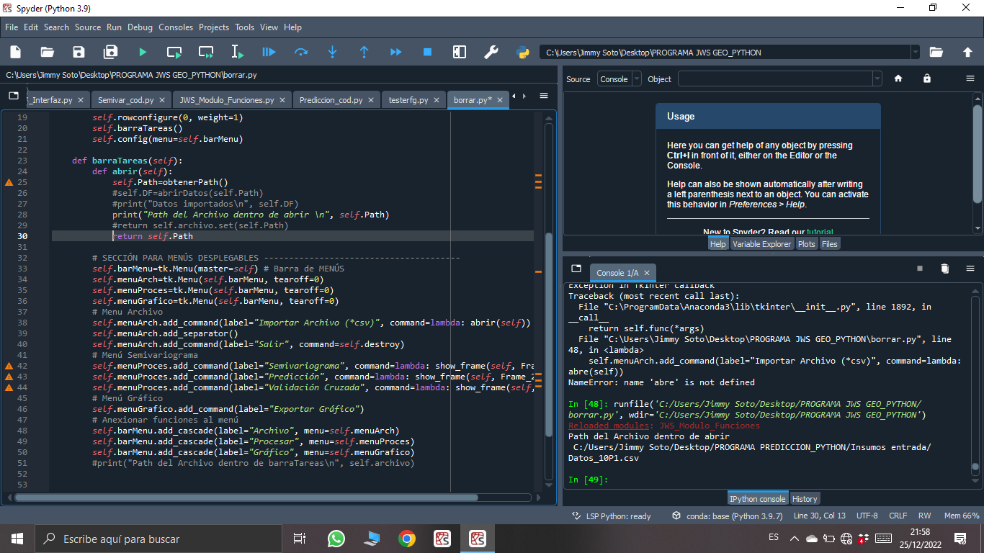Run the file with green play icon

click(143, 52)
